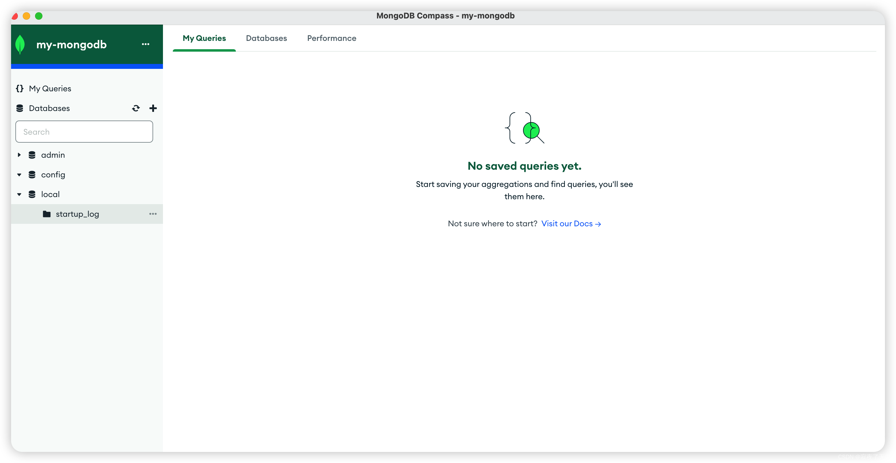Image resolution: width=896 pixels, height=463 pixels.
Task: Open connection options three-dot menu
Action: (145, 44)
